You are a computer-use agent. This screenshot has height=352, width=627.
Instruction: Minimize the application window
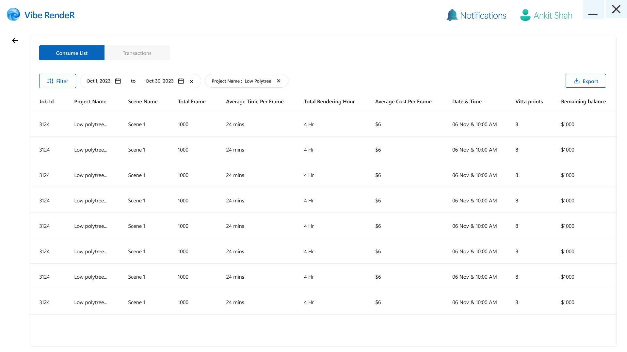pyautogui.click(x=593, y=14)
